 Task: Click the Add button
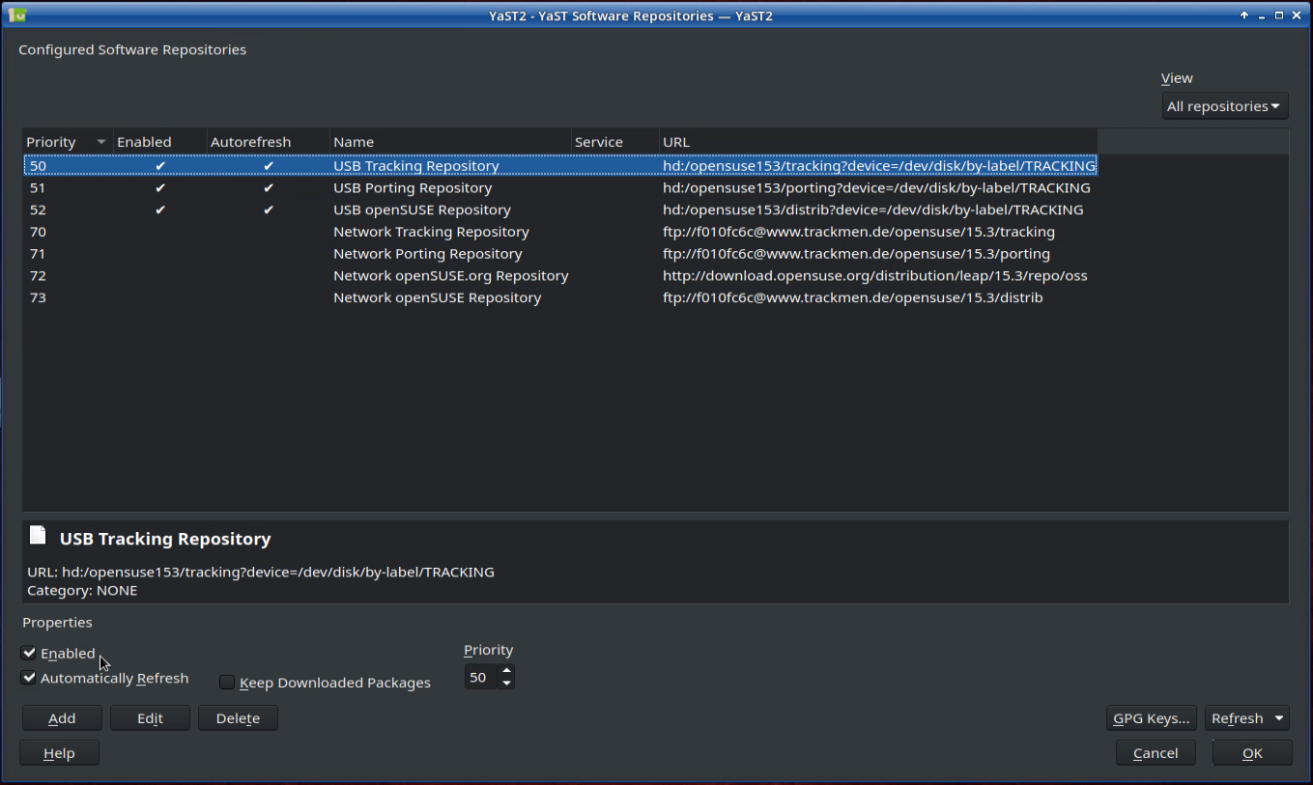[62, 718]
